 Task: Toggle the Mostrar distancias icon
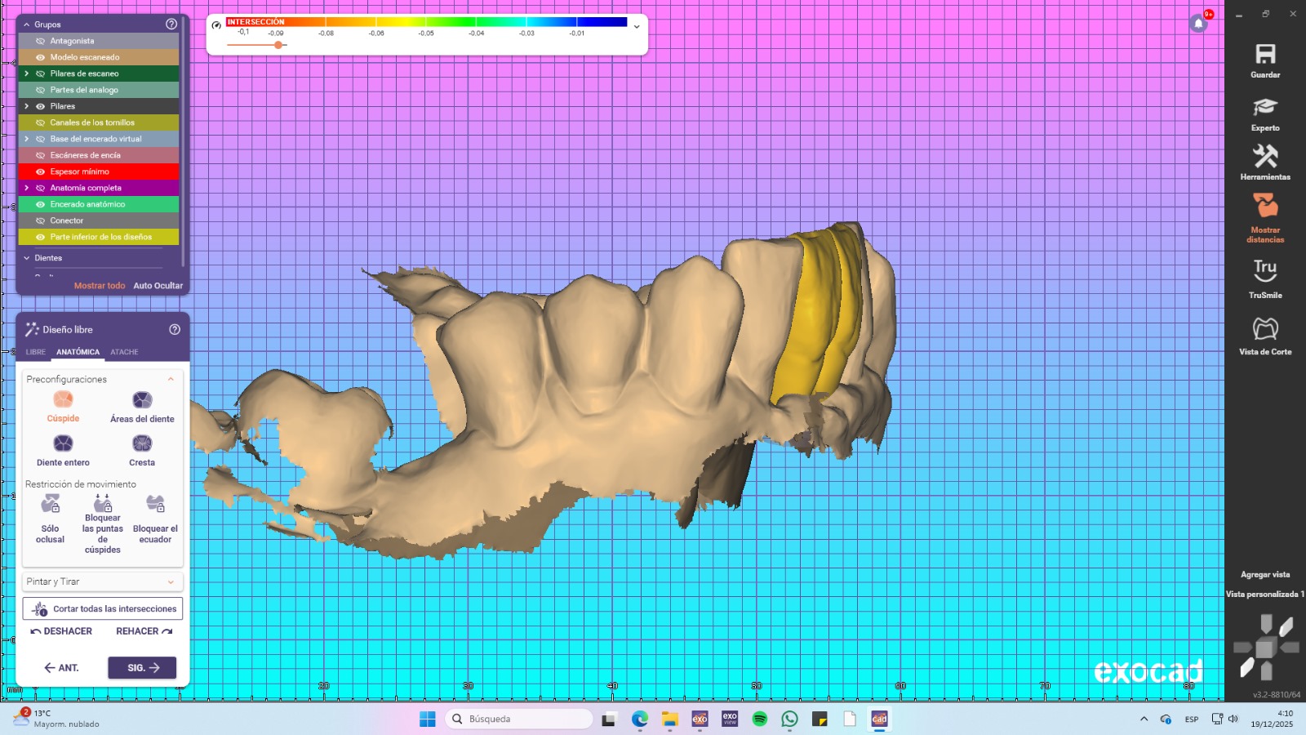(x=1264, y=207)
